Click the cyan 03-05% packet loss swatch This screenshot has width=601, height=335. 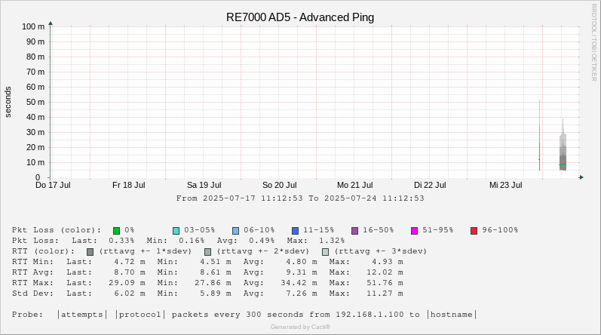pyautogui.click(x=176, y=230)
